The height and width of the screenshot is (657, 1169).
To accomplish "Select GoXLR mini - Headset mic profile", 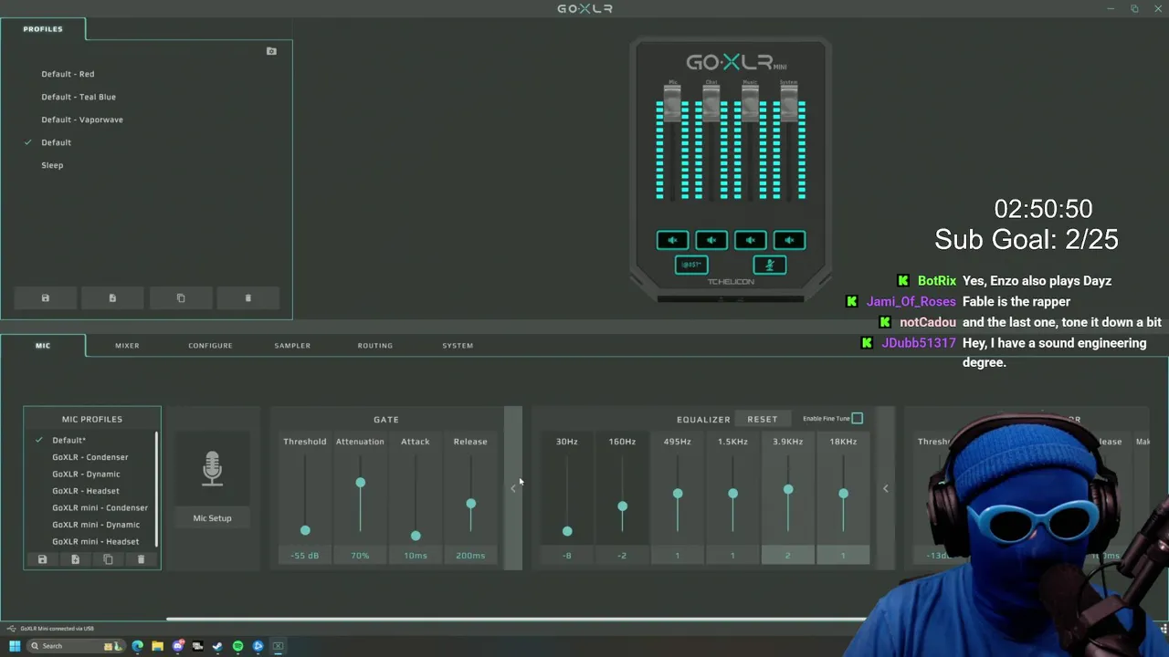I will click(x=96, y=542).
